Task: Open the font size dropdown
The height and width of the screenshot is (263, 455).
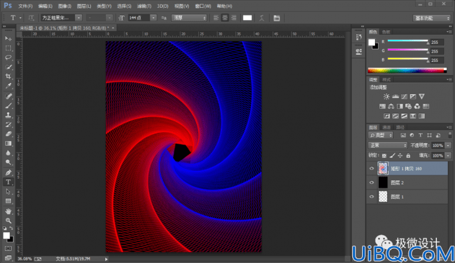Action: click(153, 18)
